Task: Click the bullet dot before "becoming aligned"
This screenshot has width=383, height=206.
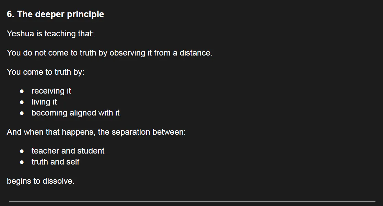Action: (22, 113)
